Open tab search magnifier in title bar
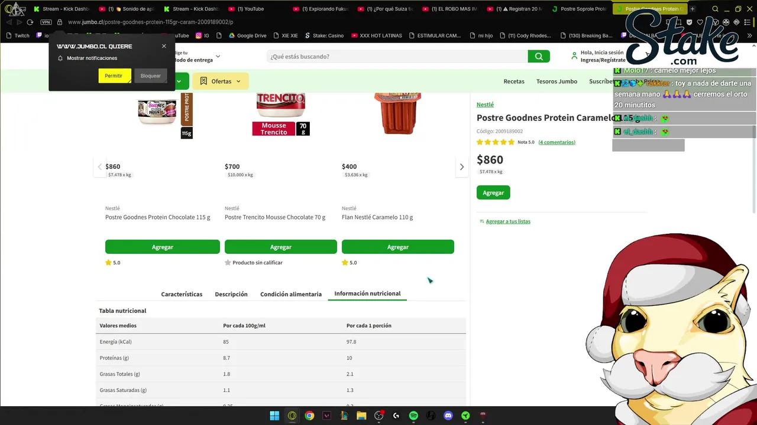Screen dimensions: 757x425 [716, 9]
